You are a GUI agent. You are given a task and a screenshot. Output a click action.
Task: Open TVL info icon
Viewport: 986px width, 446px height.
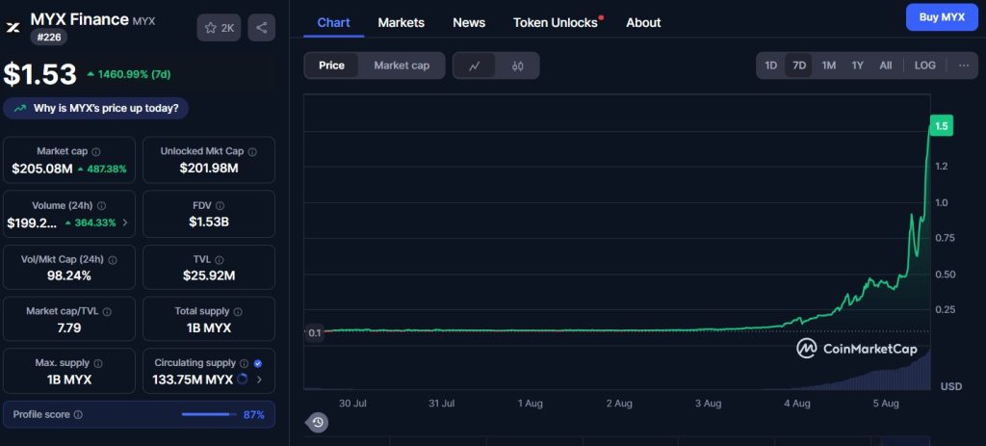221,260
